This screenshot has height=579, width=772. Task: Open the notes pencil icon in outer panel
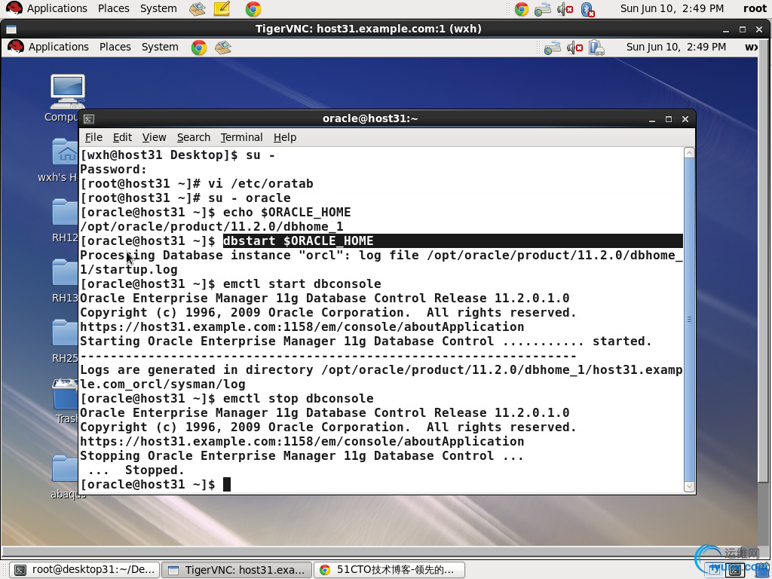click(222, 8)
